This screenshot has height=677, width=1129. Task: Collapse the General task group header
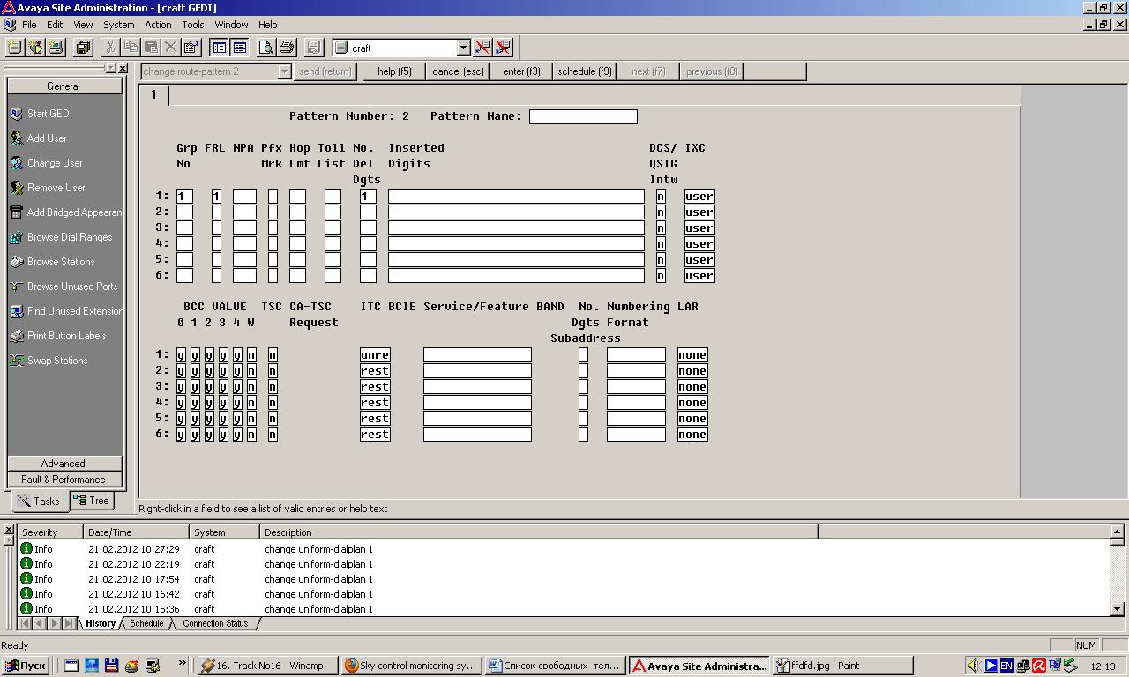point(64,86)
